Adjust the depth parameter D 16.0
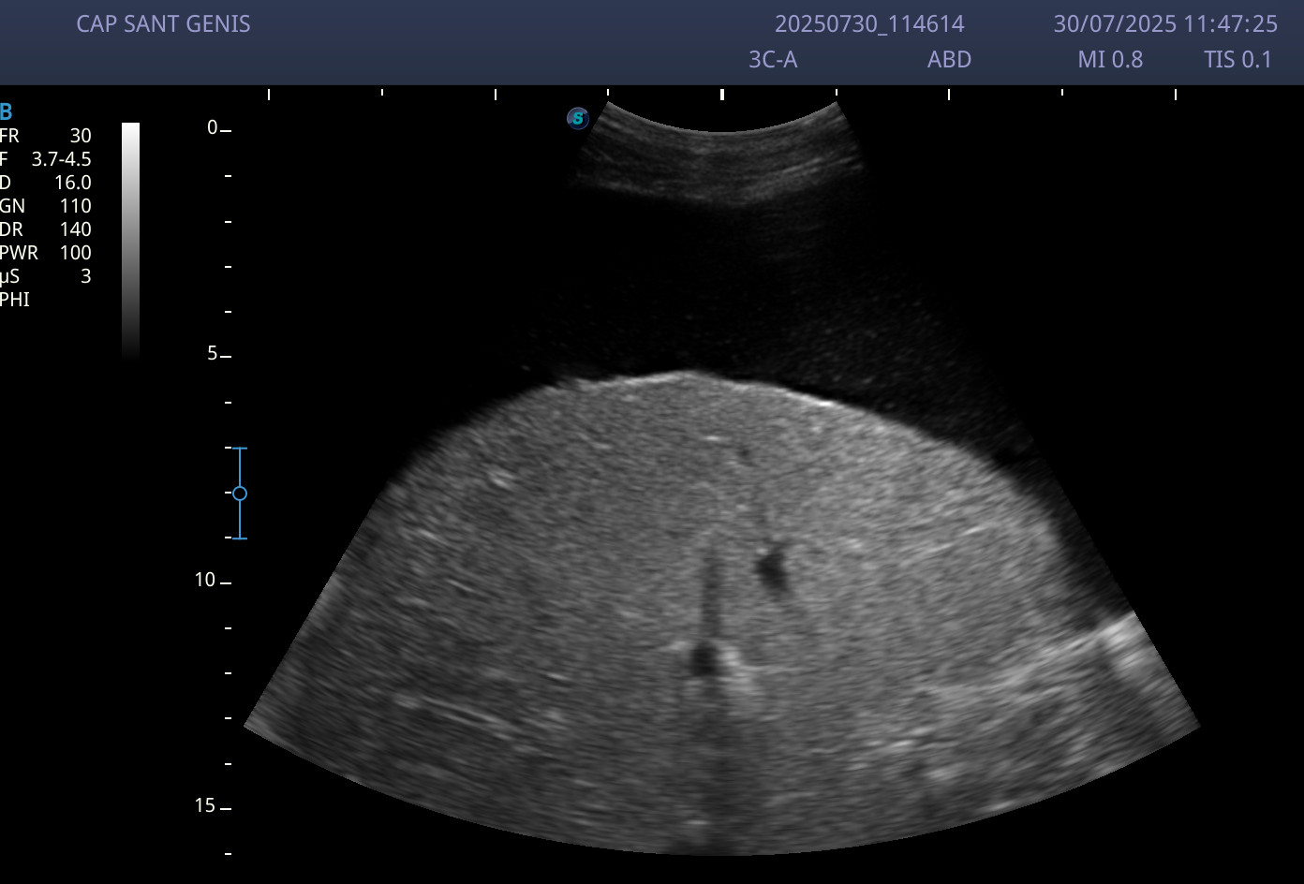This screenshot has width=1304, height=884. [45, 183]
